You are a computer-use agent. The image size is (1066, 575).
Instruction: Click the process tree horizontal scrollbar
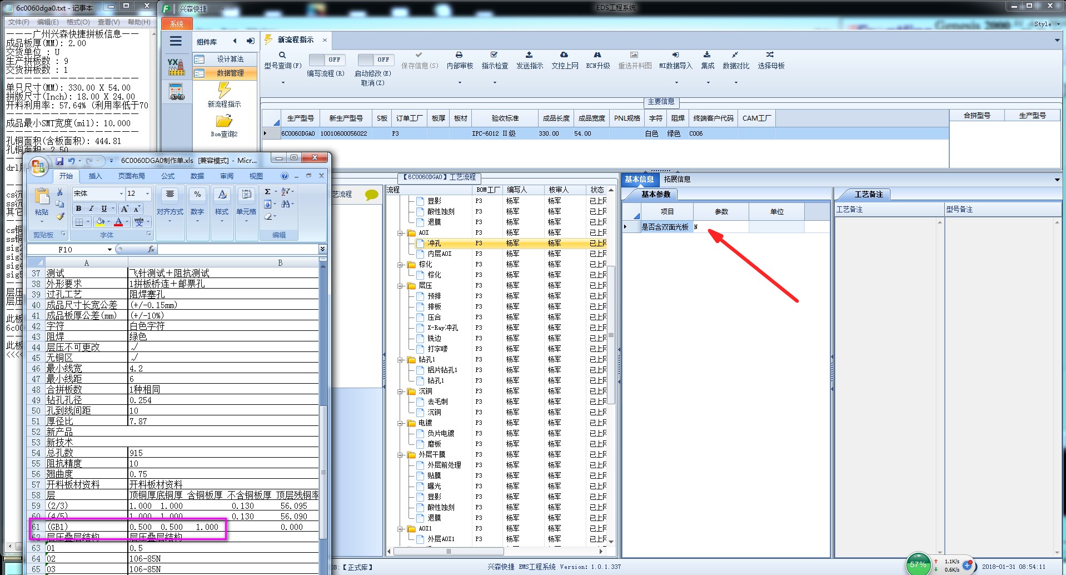point(449,552)
